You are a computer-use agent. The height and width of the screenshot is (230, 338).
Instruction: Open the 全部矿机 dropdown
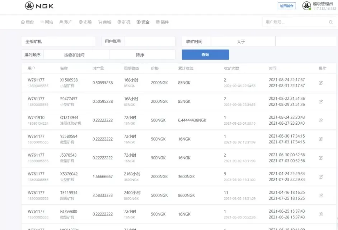click(58, 41)
